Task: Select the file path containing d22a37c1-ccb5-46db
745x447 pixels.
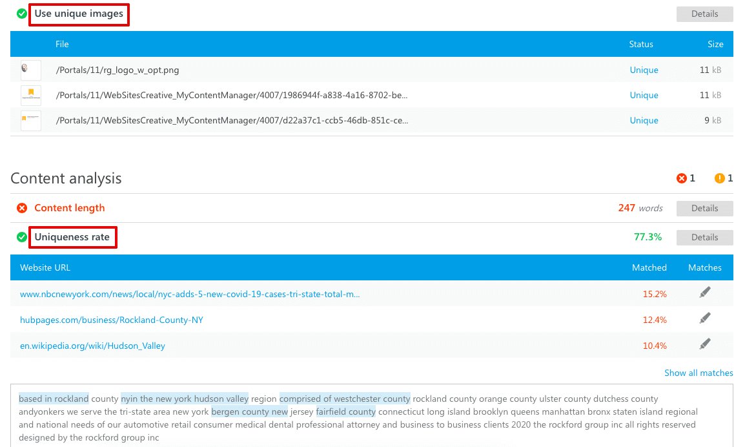Action: tap(232, 120)
